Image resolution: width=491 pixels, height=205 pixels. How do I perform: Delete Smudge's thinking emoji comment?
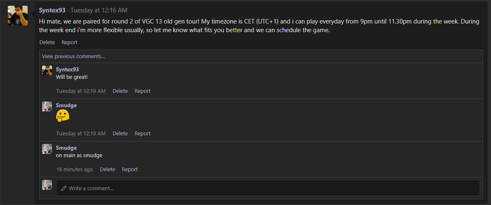pos(120,133)
